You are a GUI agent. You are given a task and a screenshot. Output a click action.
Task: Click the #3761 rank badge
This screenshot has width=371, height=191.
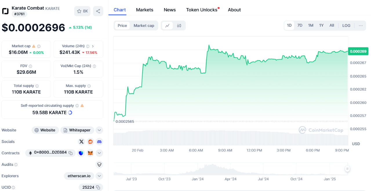pyautogui.click(x=20, y=14)
